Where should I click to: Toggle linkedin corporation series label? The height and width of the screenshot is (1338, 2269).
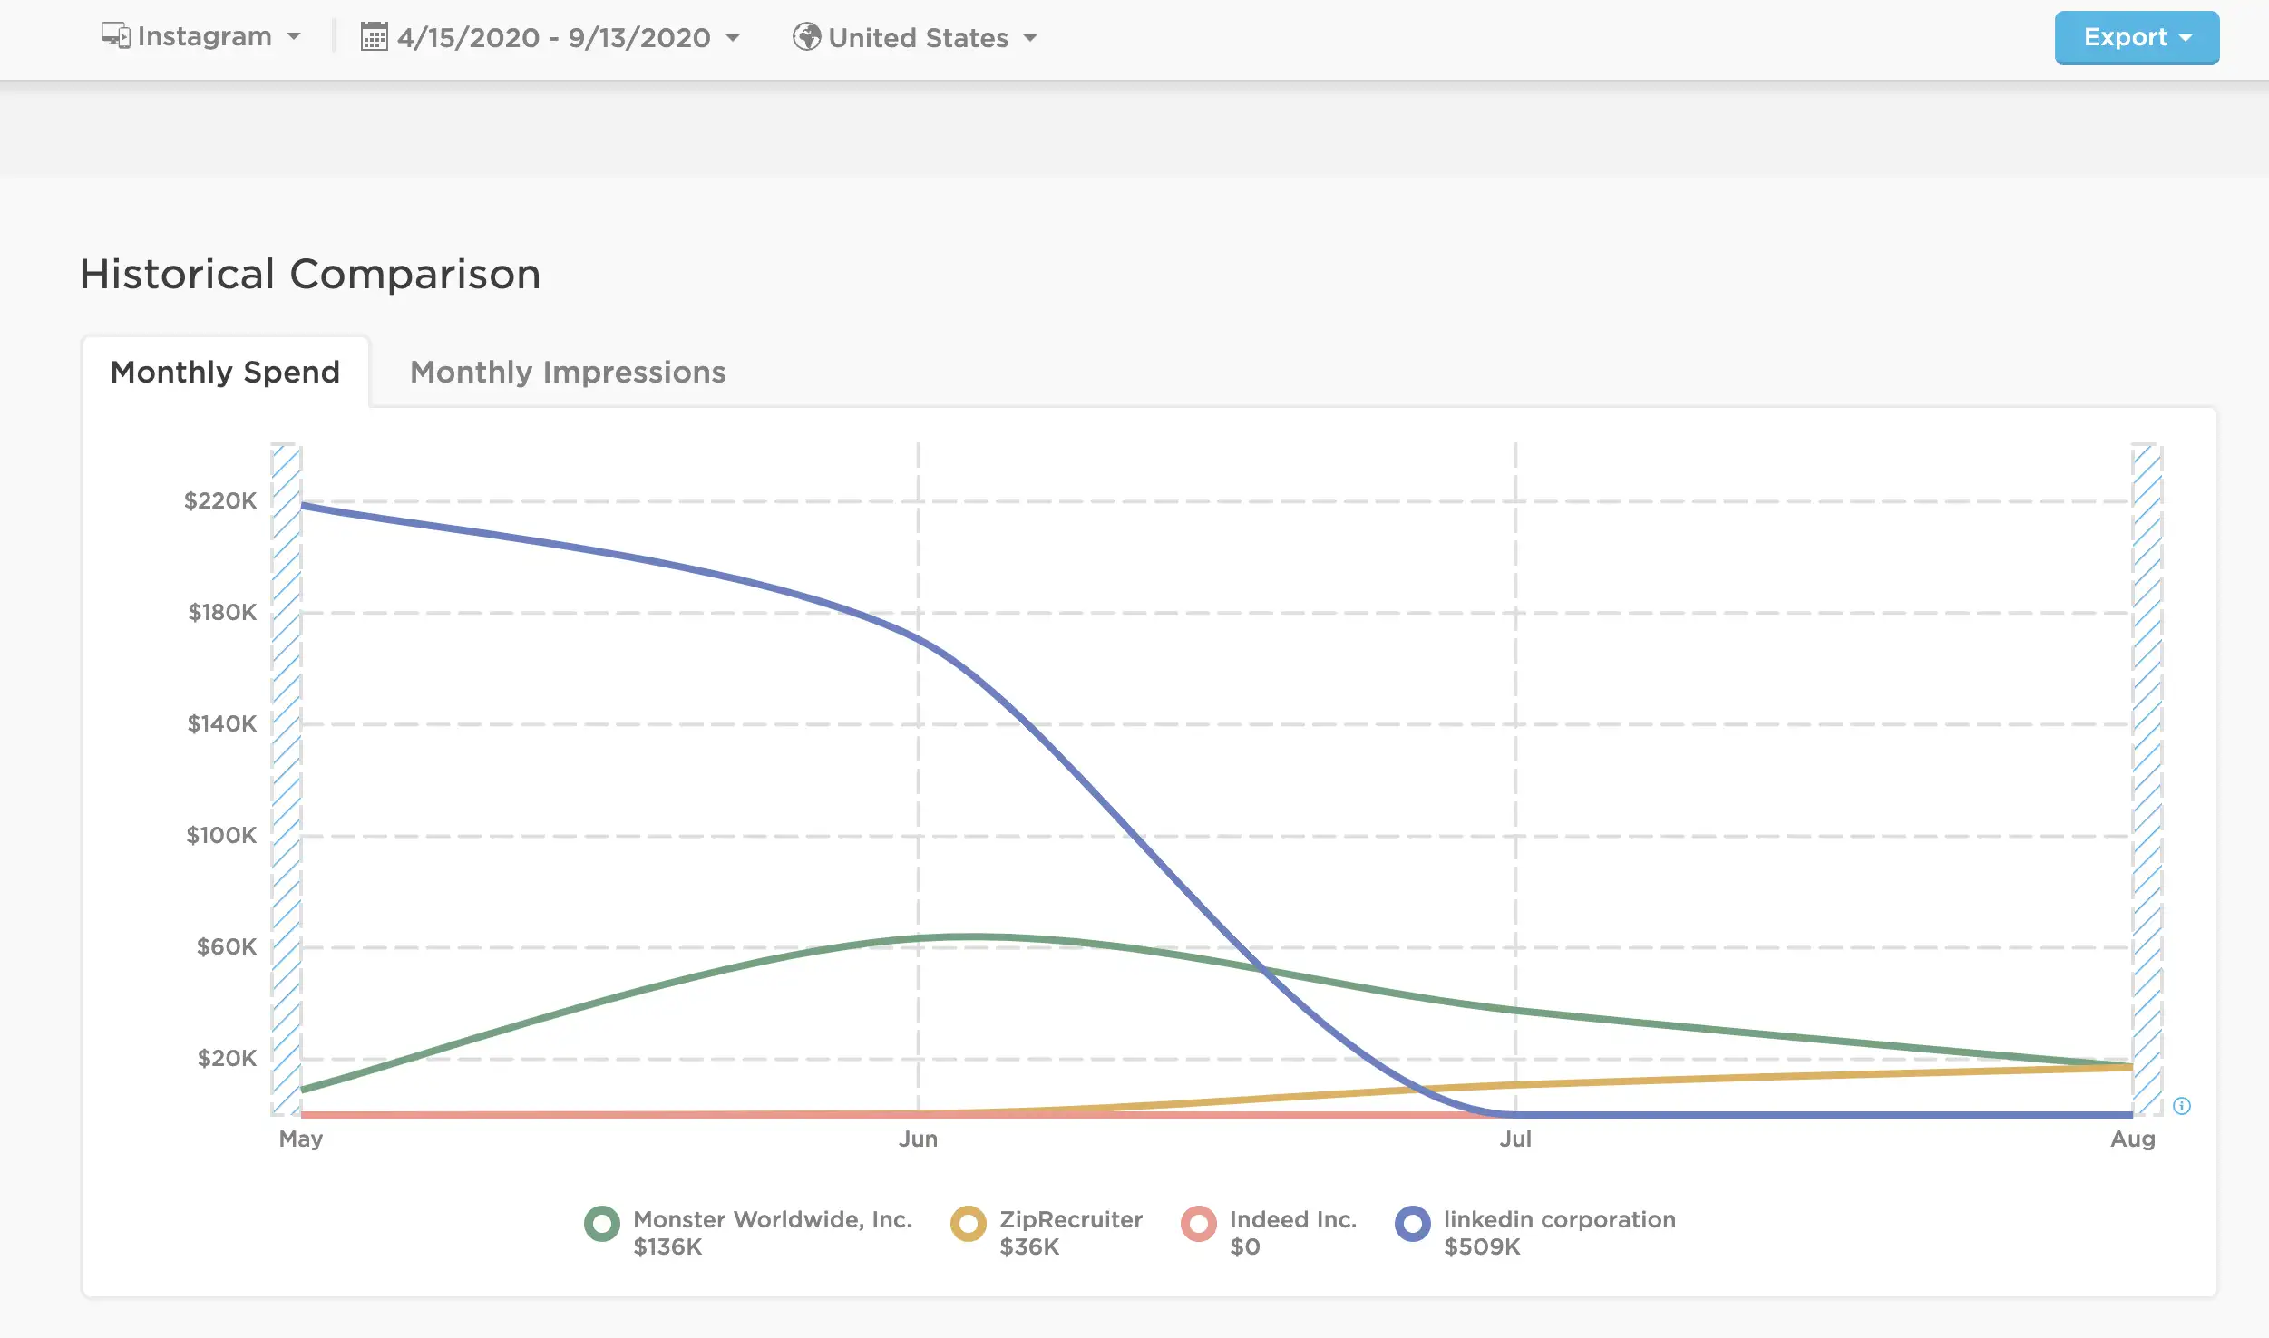point(1560,1220)
